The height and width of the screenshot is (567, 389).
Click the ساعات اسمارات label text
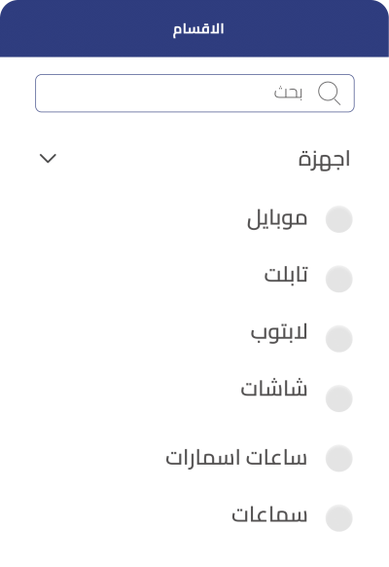[x=236, y=458]
